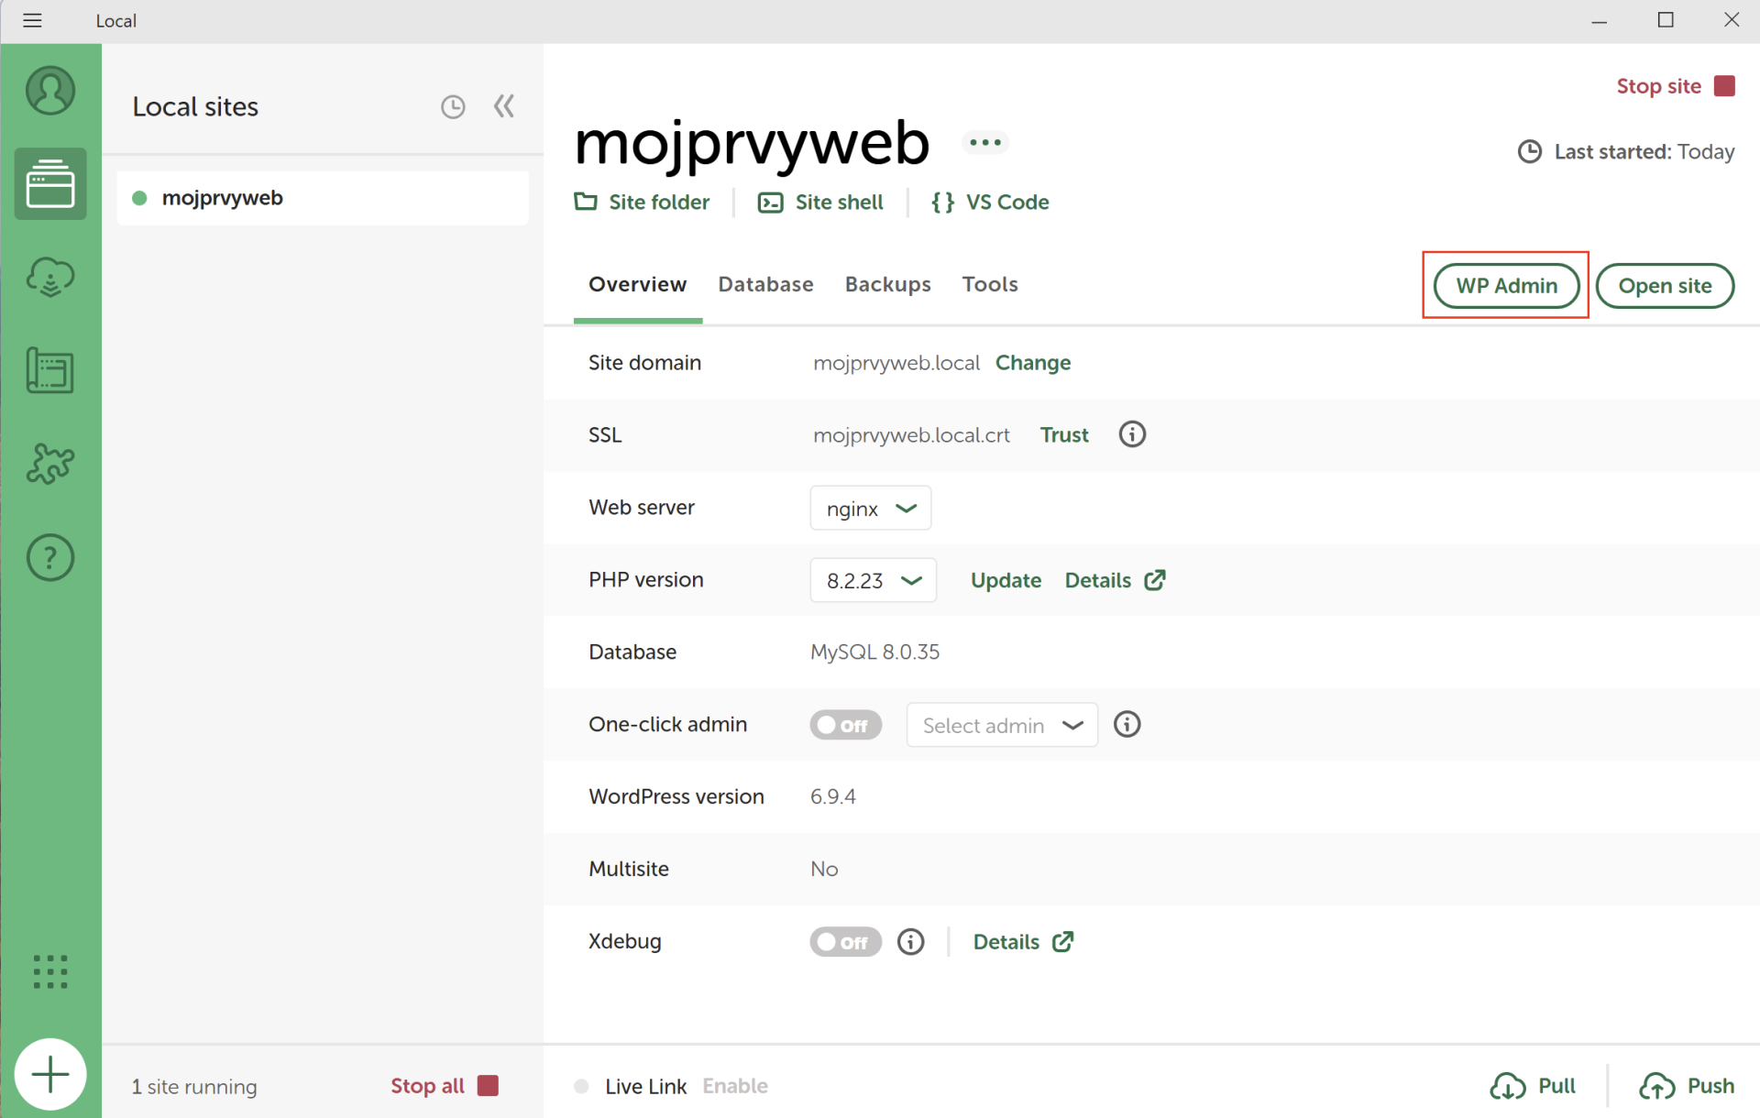Click the MySQL 8.0.35 database value
This screenshot has height=1118, width=1760.
pyautogui.click(x=874, y=652)
